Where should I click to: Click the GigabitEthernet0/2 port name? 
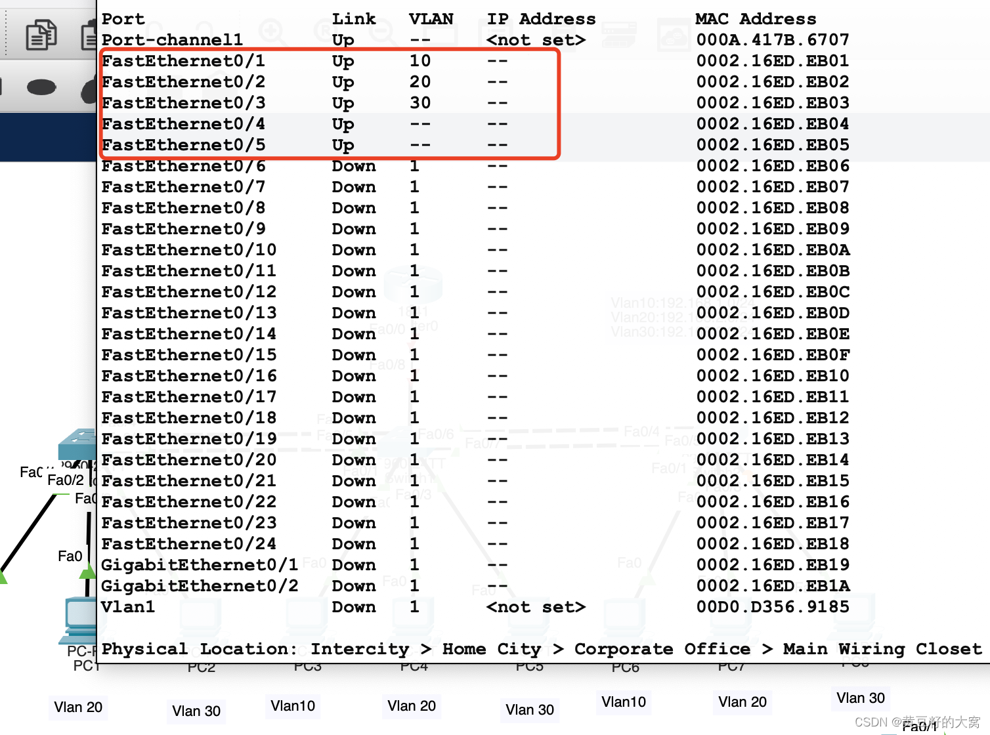pyautogui.click(x=200, y=586)
